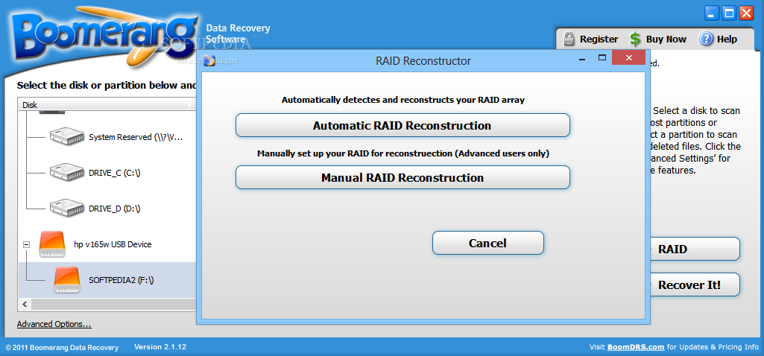Open Advanced Options link
This screenshot has height=356, width=764.
tap(54, 324)
